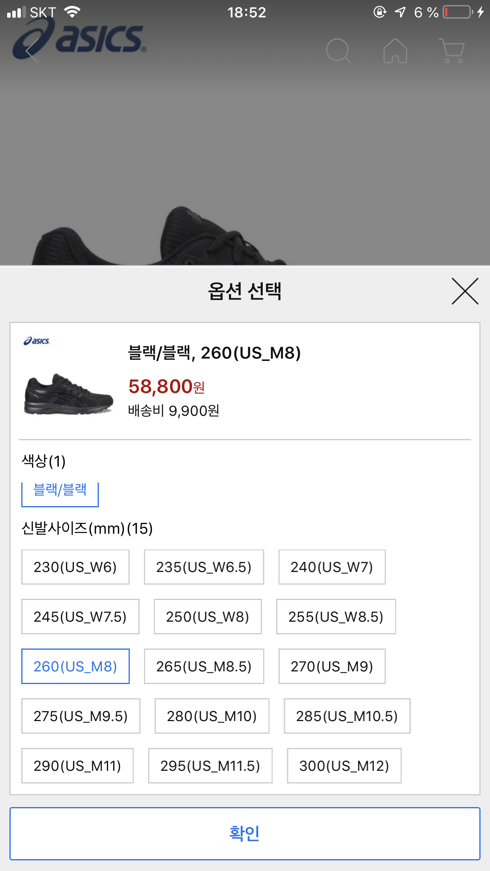Pick size 280(US_M10)
490x871 pixels.
point(212,716)
